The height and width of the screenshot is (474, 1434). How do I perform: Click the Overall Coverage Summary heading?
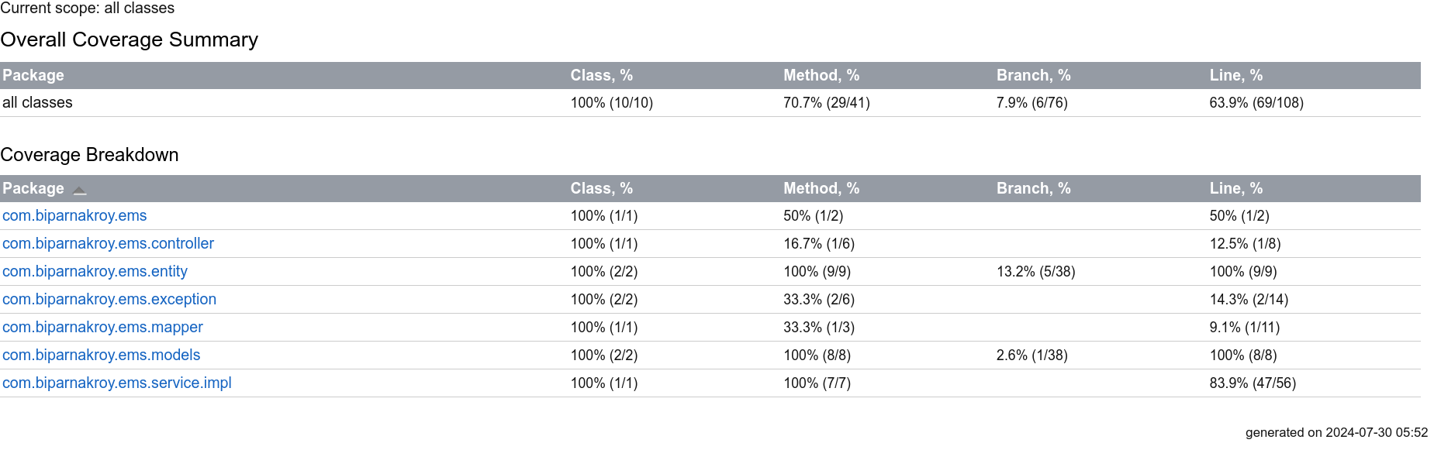[129, 40]
